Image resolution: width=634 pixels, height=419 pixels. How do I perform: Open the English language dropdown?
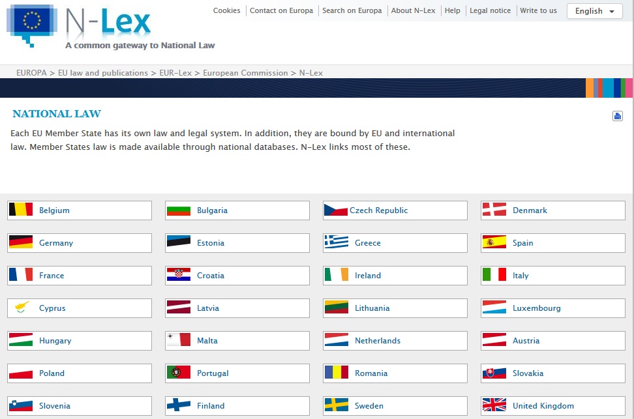pos(594,11)
